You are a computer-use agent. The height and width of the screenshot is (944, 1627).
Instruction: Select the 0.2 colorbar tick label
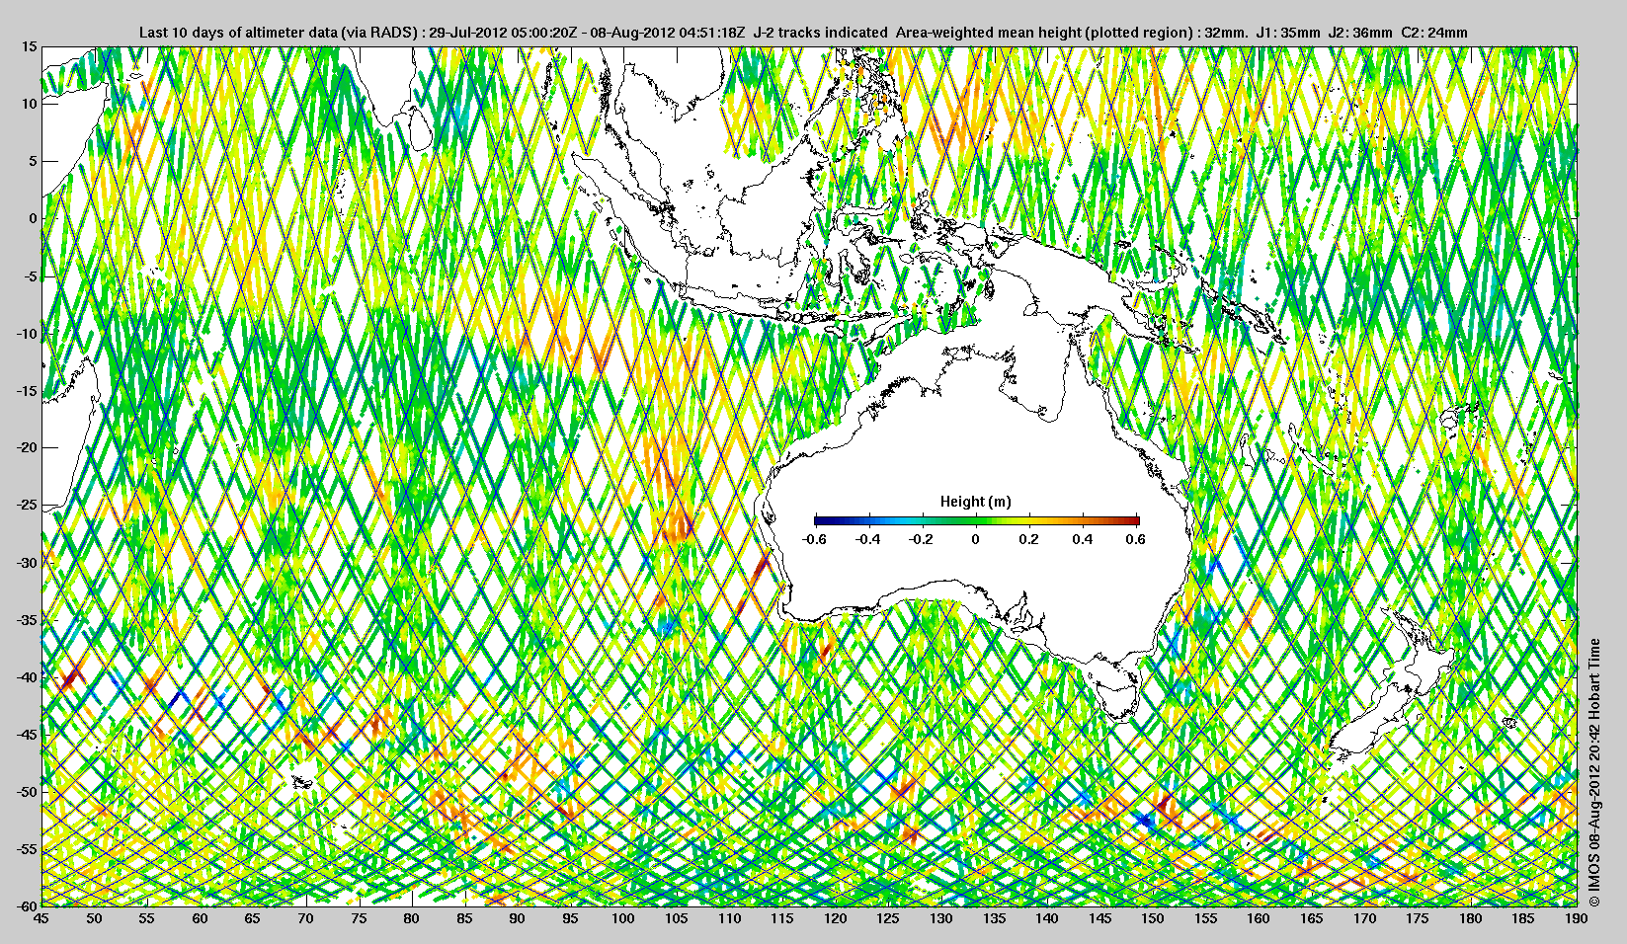[1029, 539]
